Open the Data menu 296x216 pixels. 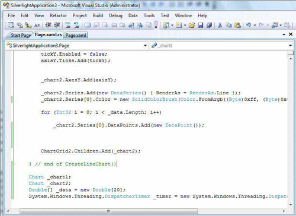click(x=133, y=15)
